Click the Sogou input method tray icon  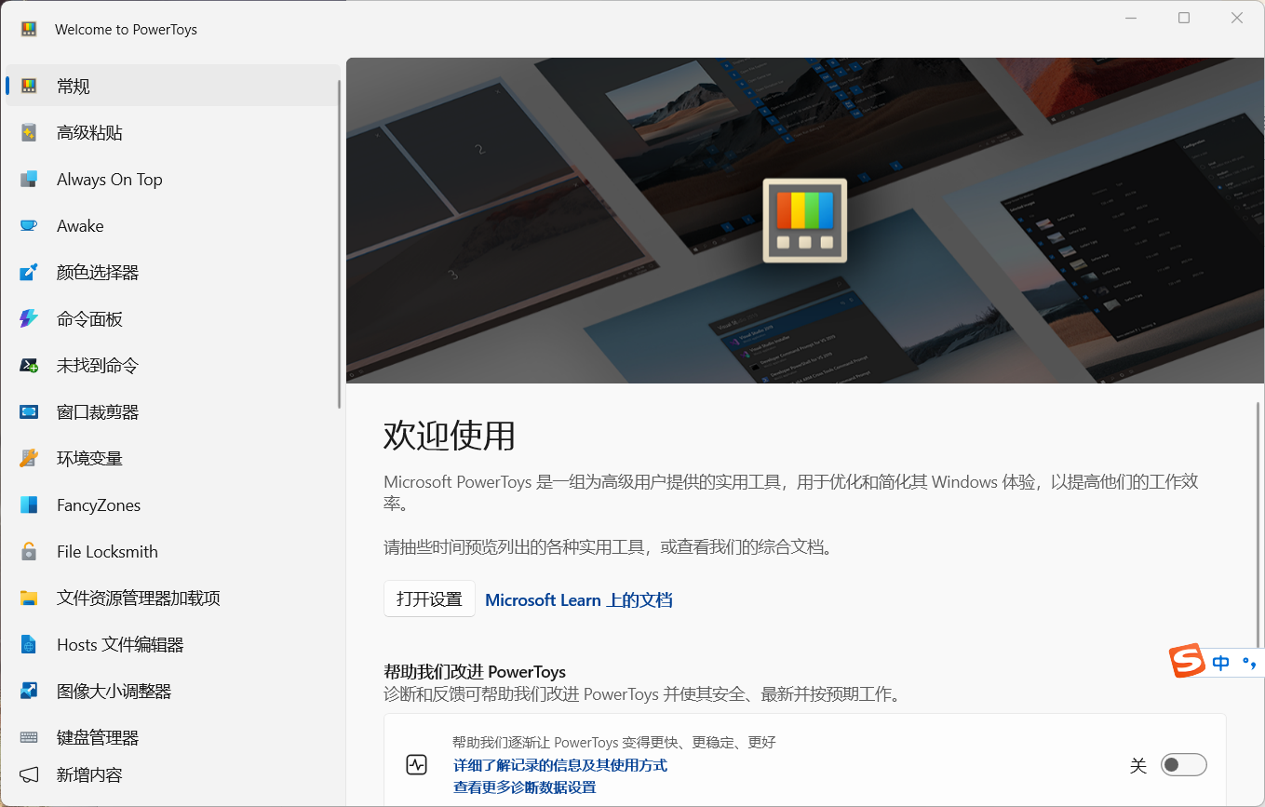click(1185, 661)
